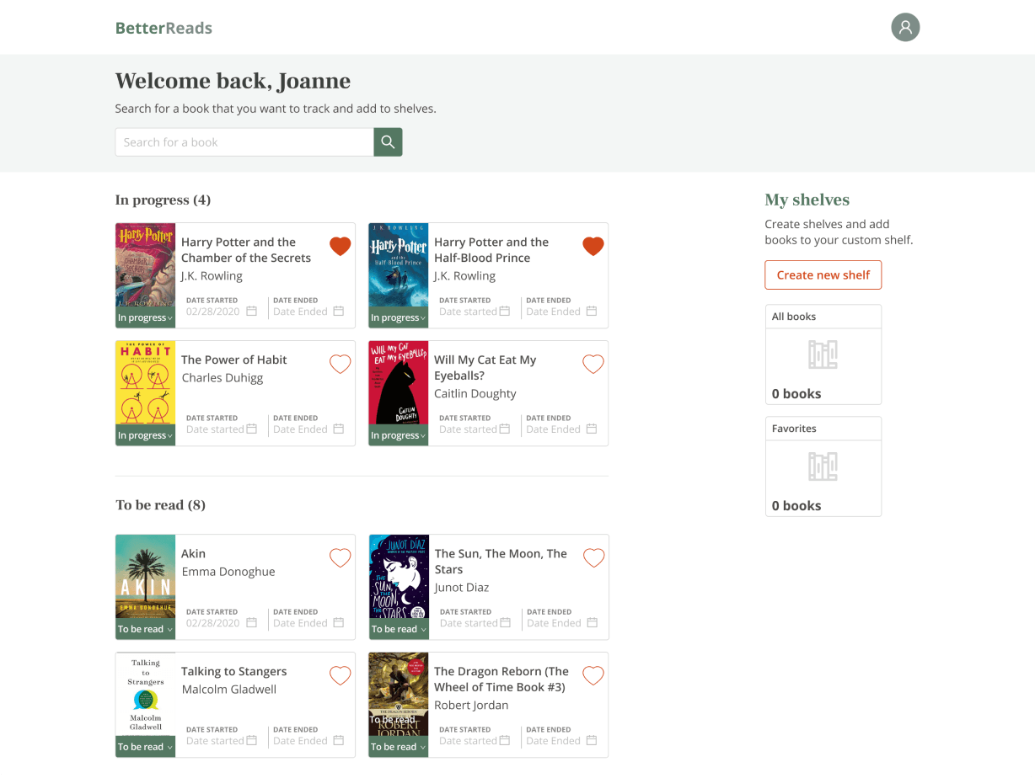Click the 'To be read (8)' heading
Screen dimensions: 1035x778
160,505
